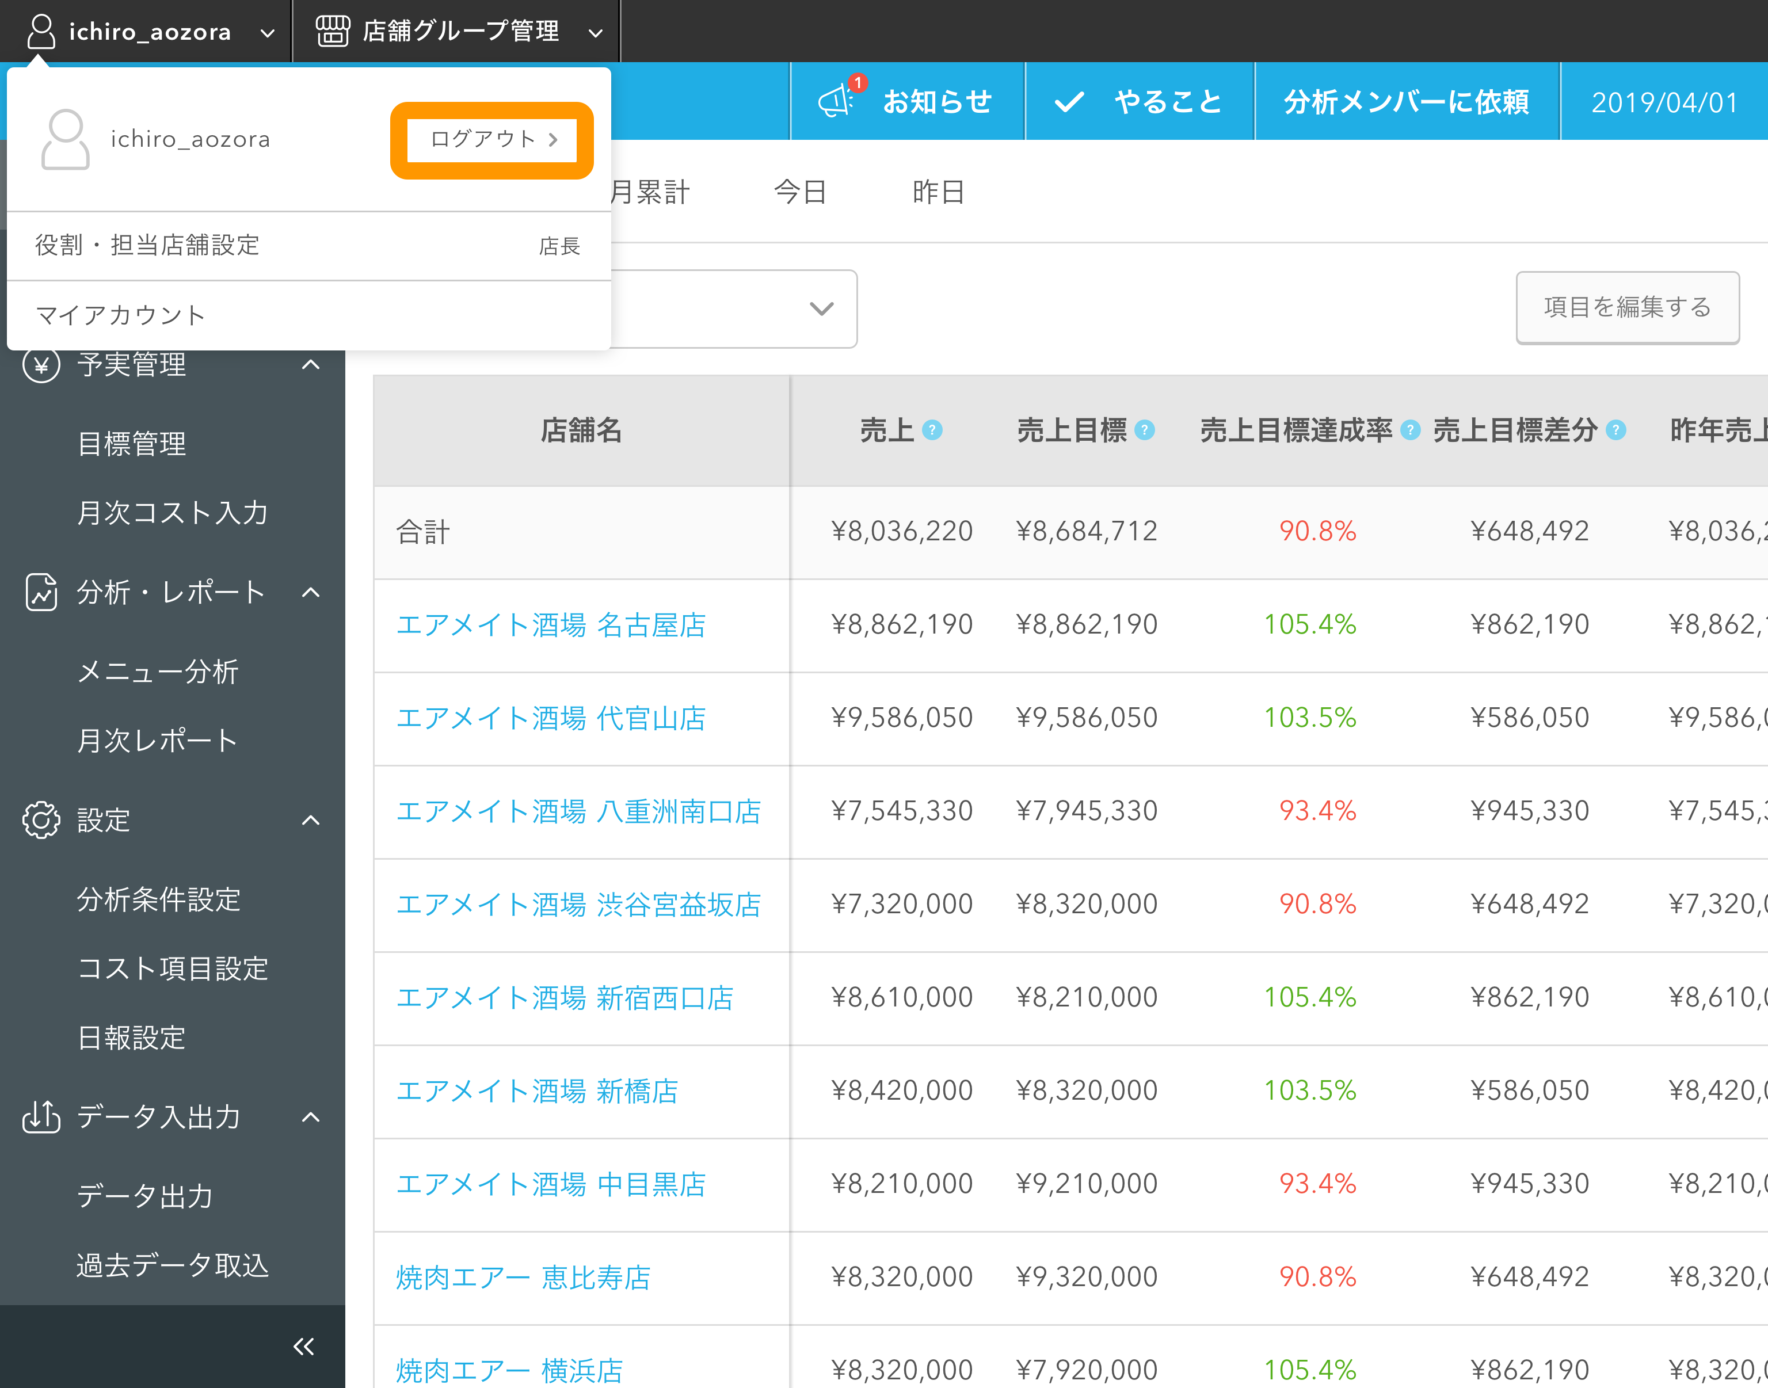Click total target value ¥8,684,712

[x=1087, y=532]
